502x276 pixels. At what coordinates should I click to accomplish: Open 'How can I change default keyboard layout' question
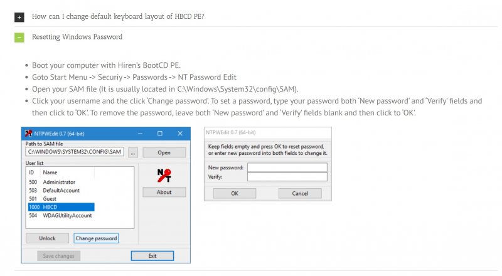point(118,16)
